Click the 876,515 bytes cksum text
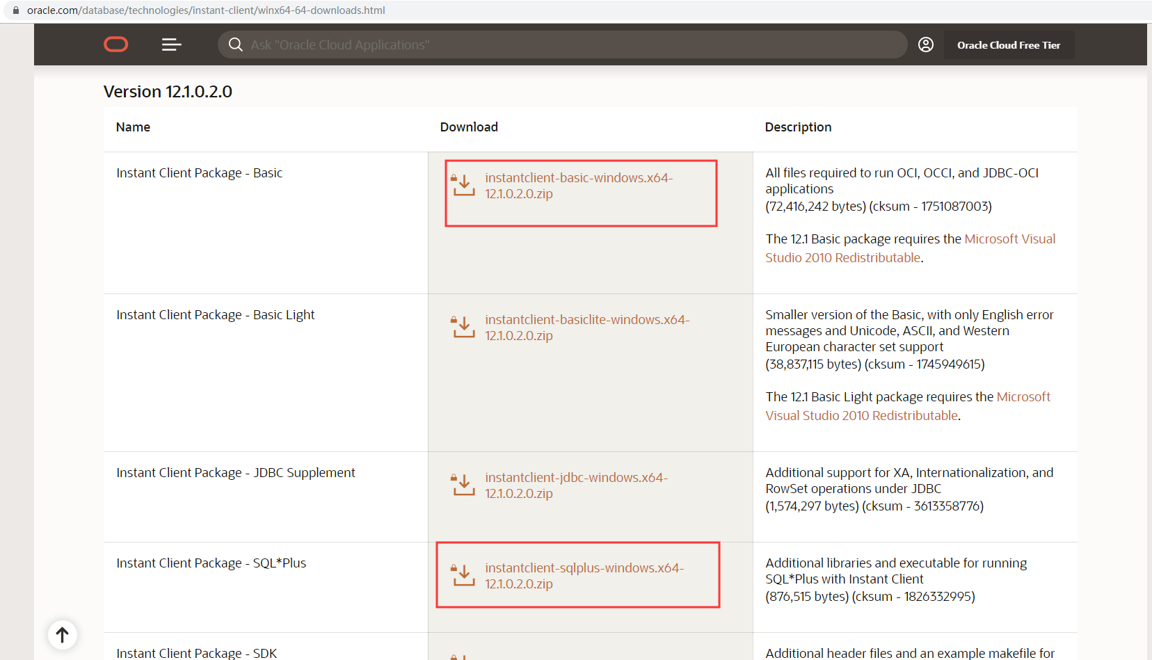The height and width of the screenshot is (660, 1152). [870, 597]
